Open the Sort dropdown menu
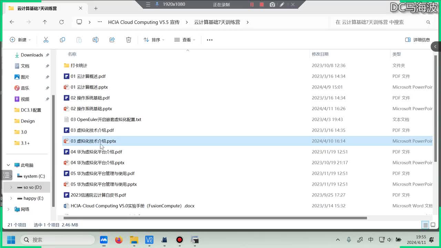 point(154,40)
